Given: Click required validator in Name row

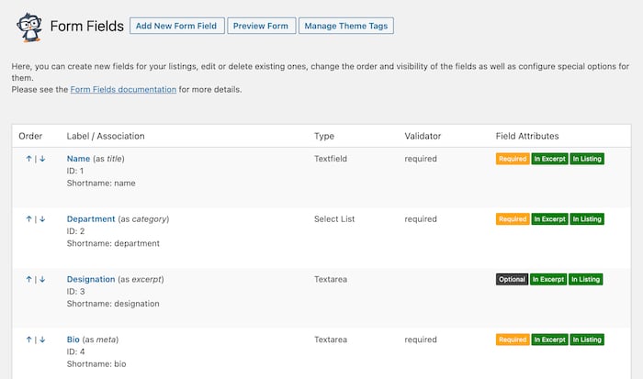Looking at the screenshot, I should pyautogui.click(x=421, y=159).
